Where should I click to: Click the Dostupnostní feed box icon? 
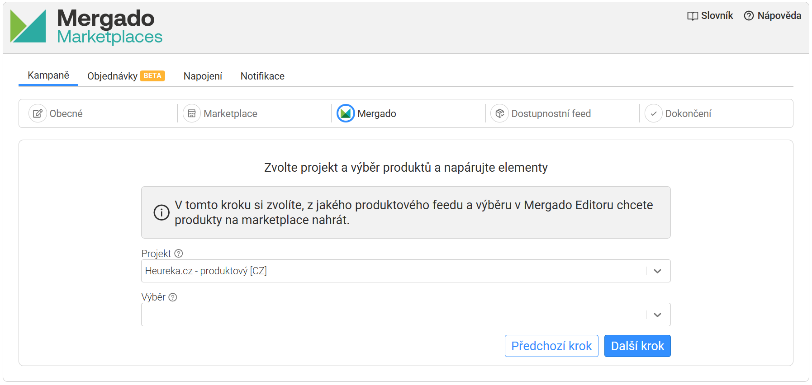[499, 113]
